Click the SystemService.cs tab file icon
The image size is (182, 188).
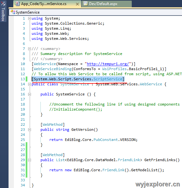click(x=17, y=4)
